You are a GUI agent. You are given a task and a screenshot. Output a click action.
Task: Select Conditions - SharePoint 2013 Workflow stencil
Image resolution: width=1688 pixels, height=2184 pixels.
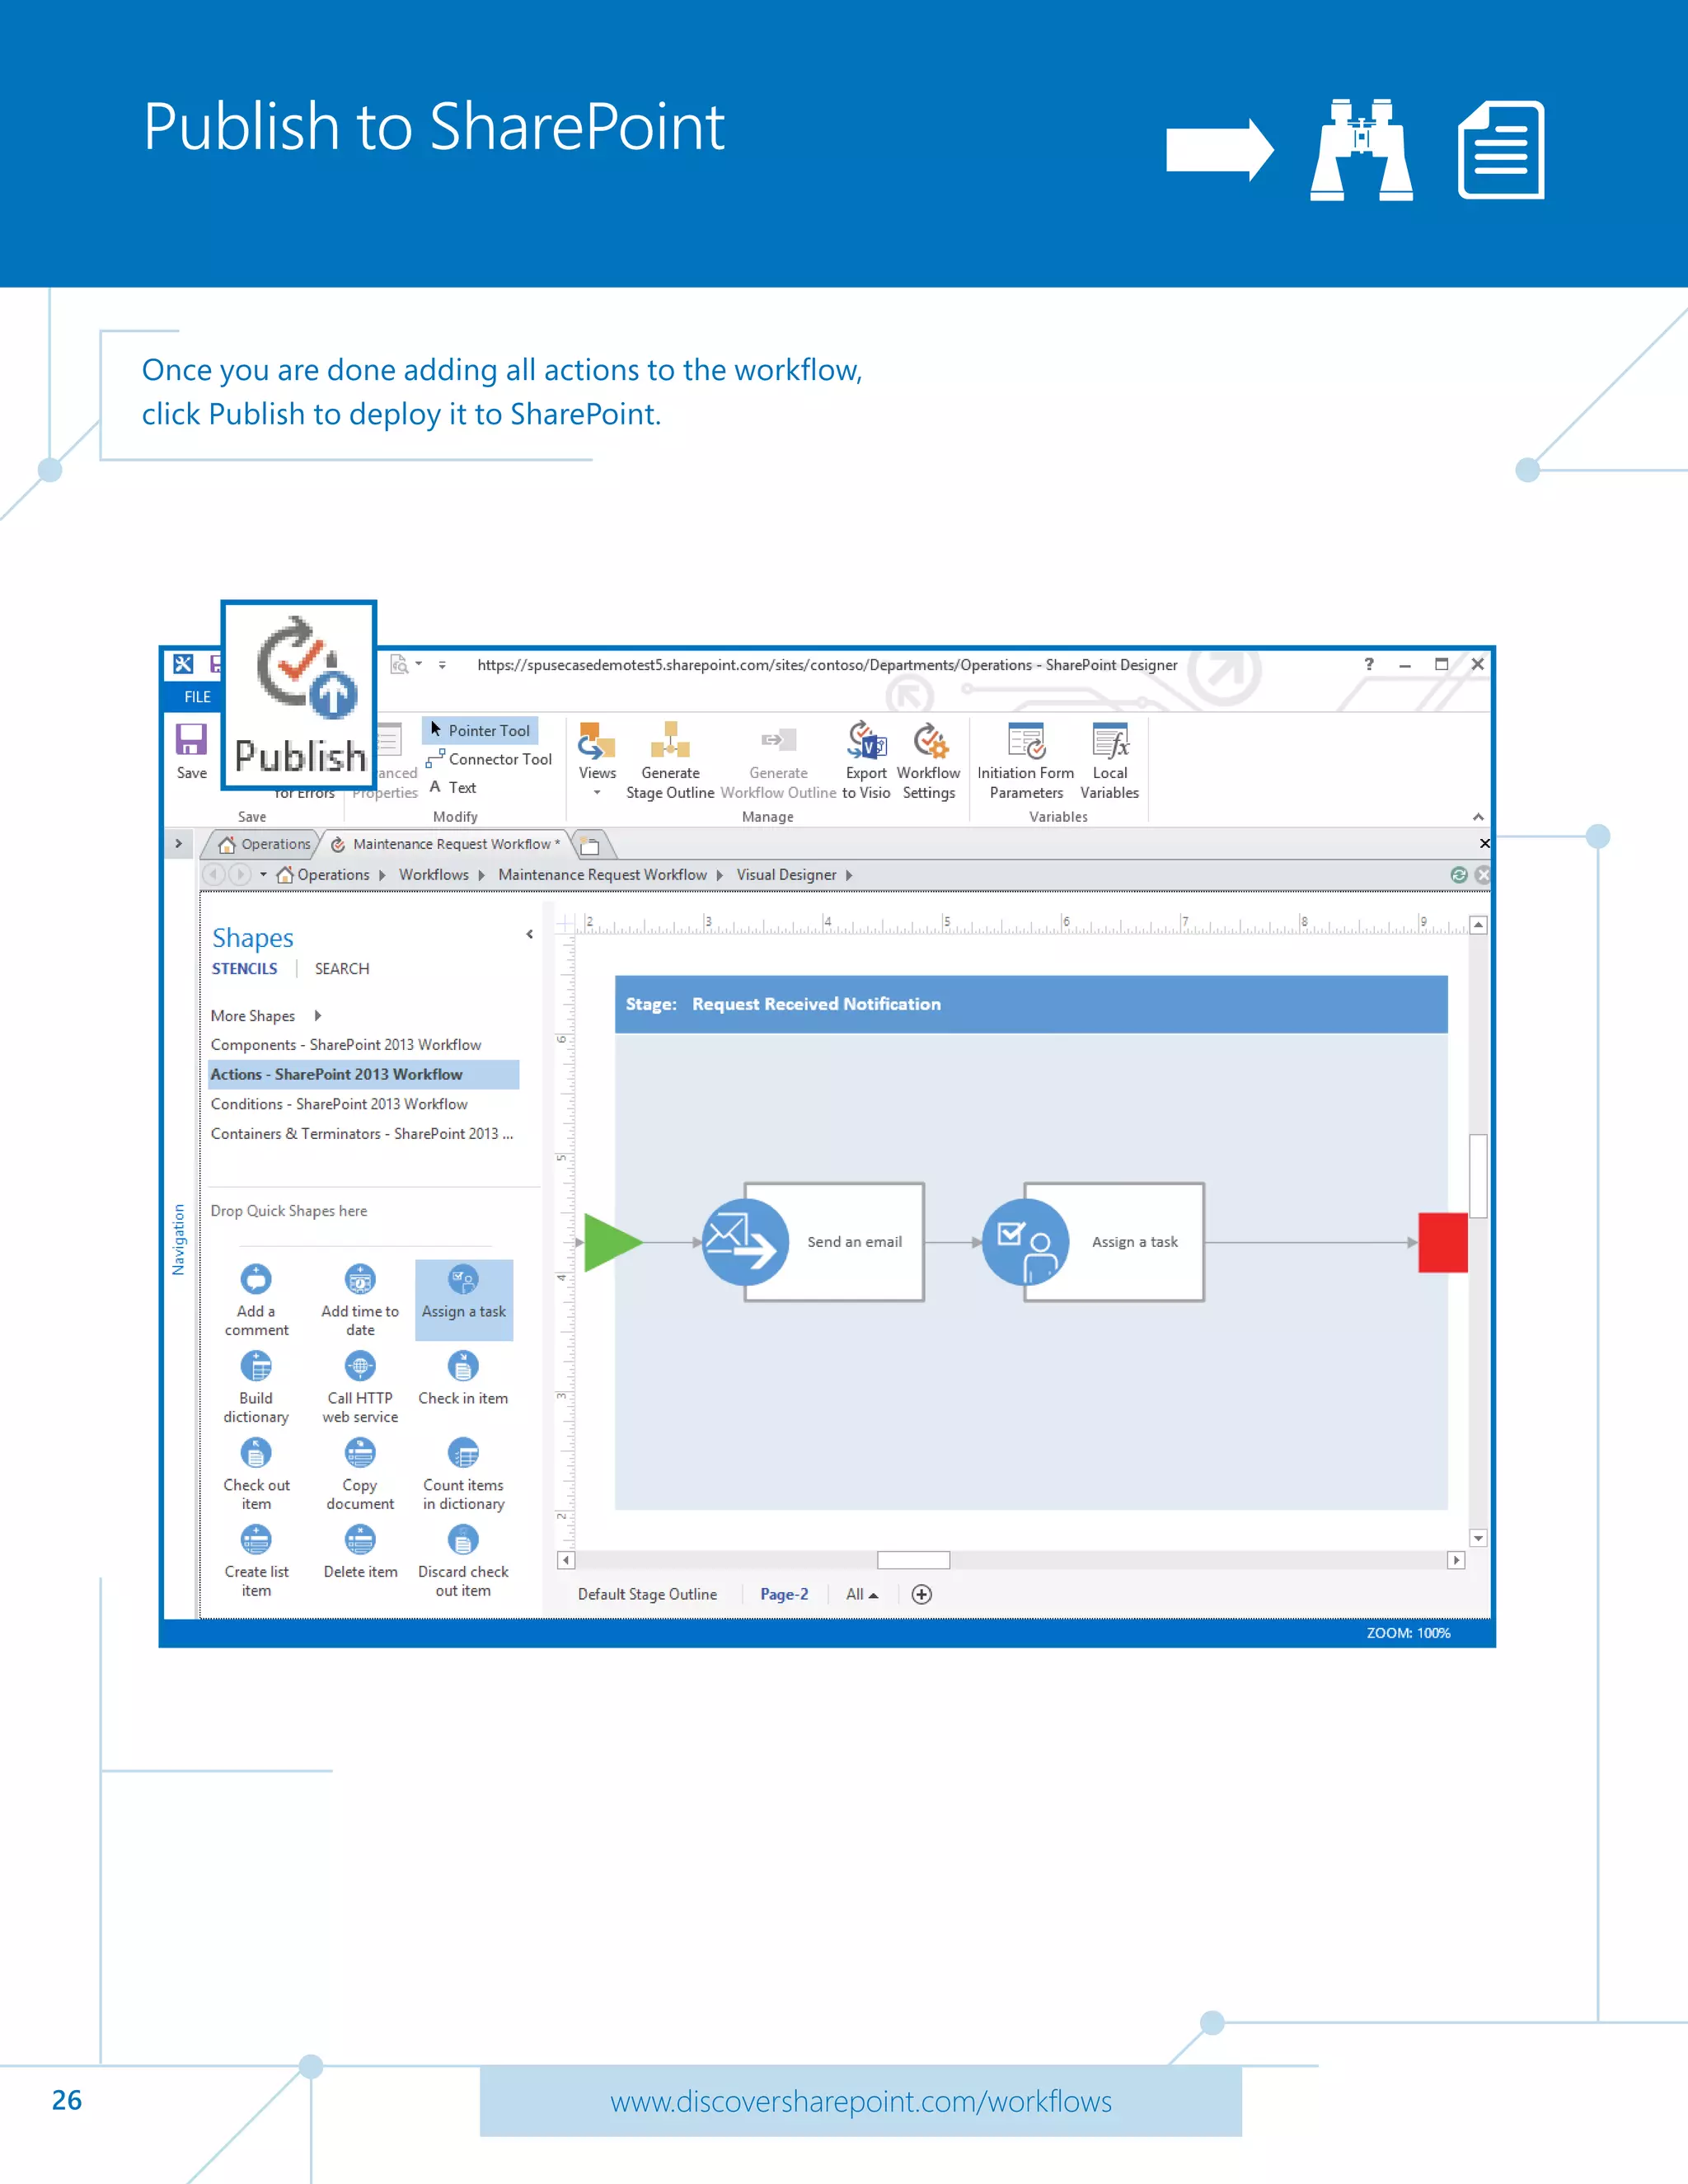[339, 1104]
